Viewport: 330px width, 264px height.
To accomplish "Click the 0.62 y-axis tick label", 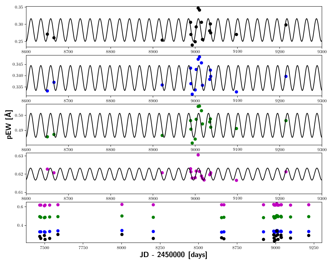I will (19, 174).
